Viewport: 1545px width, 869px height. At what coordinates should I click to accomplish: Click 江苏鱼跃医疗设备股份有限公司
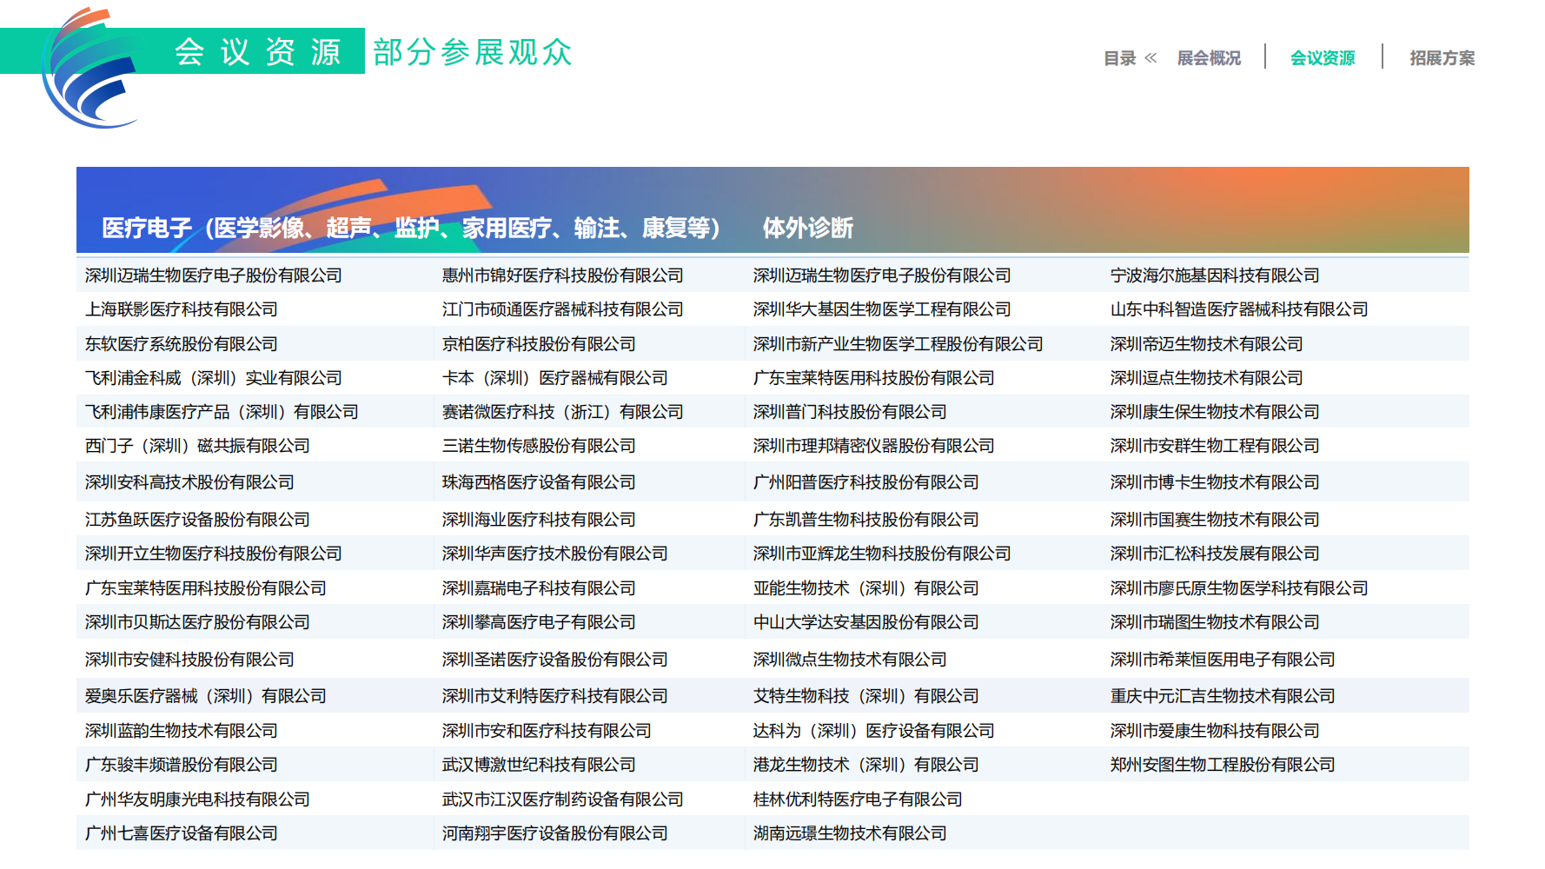coord(197,520)
